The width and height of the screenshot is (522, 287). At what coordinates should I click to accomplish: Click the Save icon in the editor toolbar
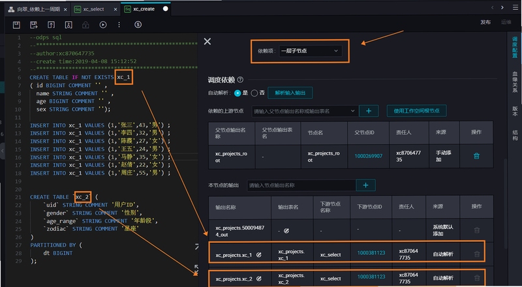(16, 25)
